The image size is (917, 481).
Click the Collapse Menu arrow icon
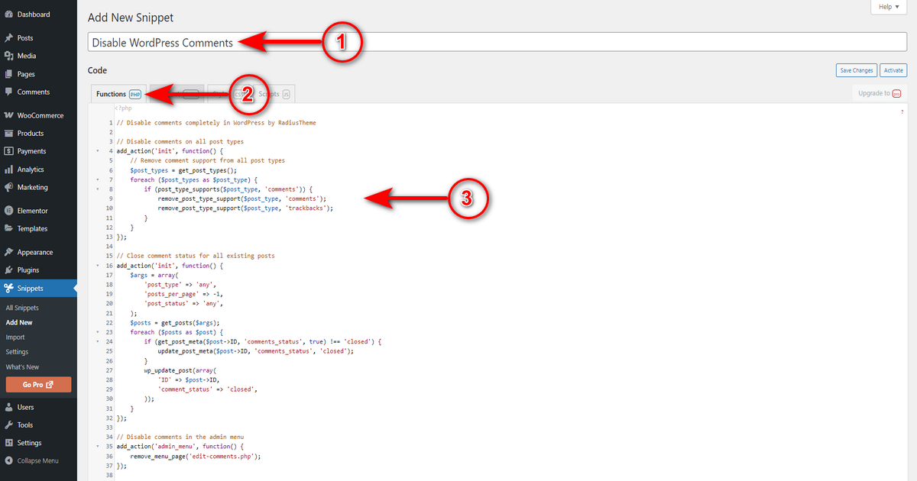[8, 461]
